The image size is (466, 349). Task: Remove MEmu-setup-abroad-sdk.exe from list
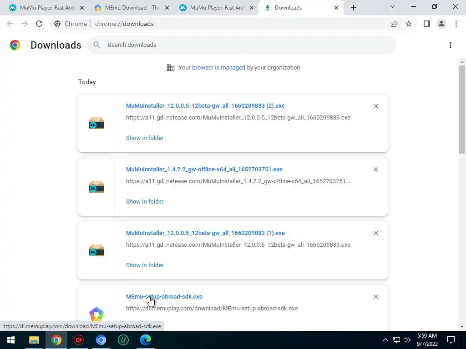375,297
